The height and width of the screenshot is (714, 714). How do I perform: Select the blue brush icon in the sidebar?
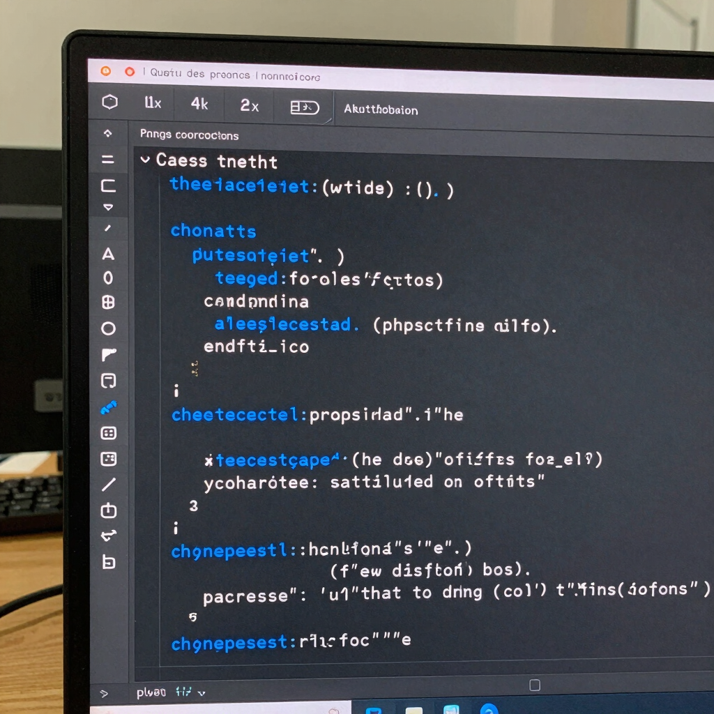click(108, 407)
